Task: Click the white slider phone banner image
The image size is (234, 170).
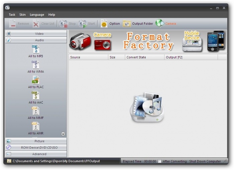Action: click(x=192, y=44)
